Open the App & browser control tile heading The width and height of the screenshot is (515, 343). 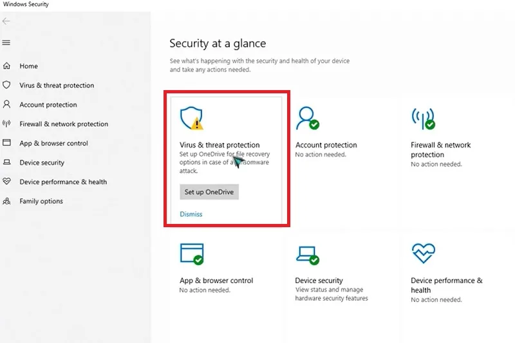pyautogui.click(x=216, y=281)
